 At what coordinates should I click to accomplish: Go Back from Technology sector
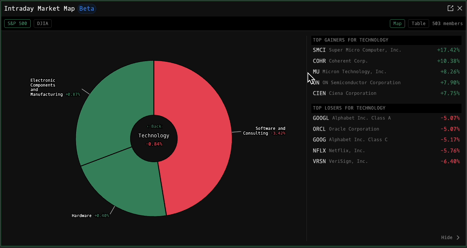coord(154,126)
